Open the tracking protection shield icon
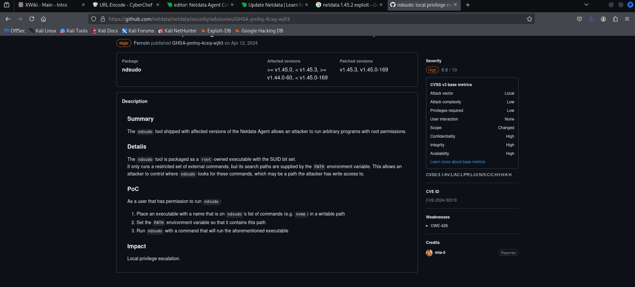The image size is (635, 287). tap(94, 19)
